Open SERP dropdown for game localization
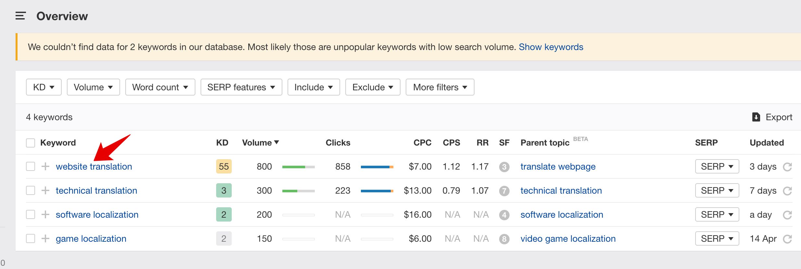Image resolution: width=801 pixels, height=269 pixels. tap(717, 238)
